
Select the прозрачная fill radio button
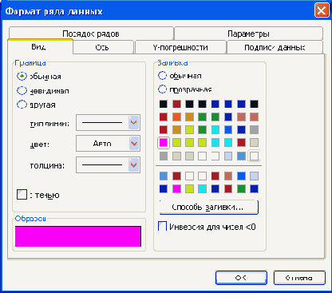tap(162, 89)
